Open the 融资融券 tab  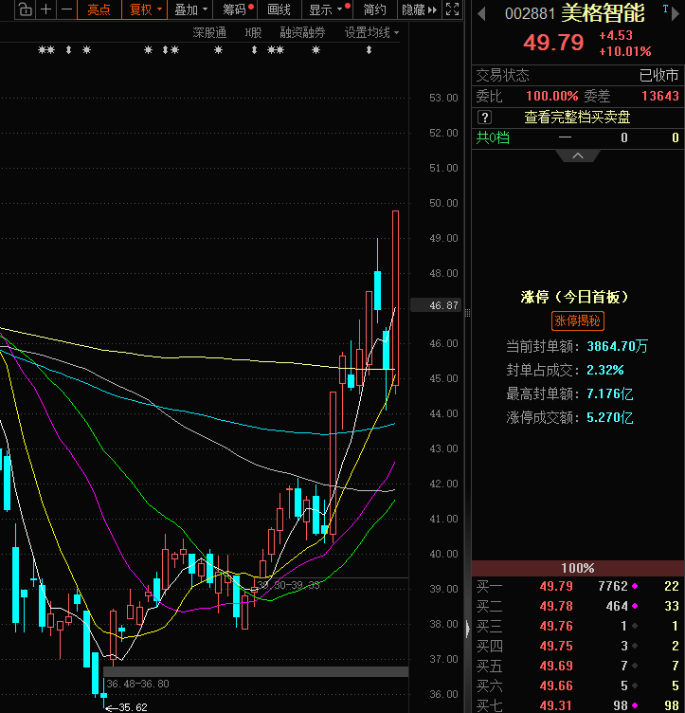tap(302, 33)
